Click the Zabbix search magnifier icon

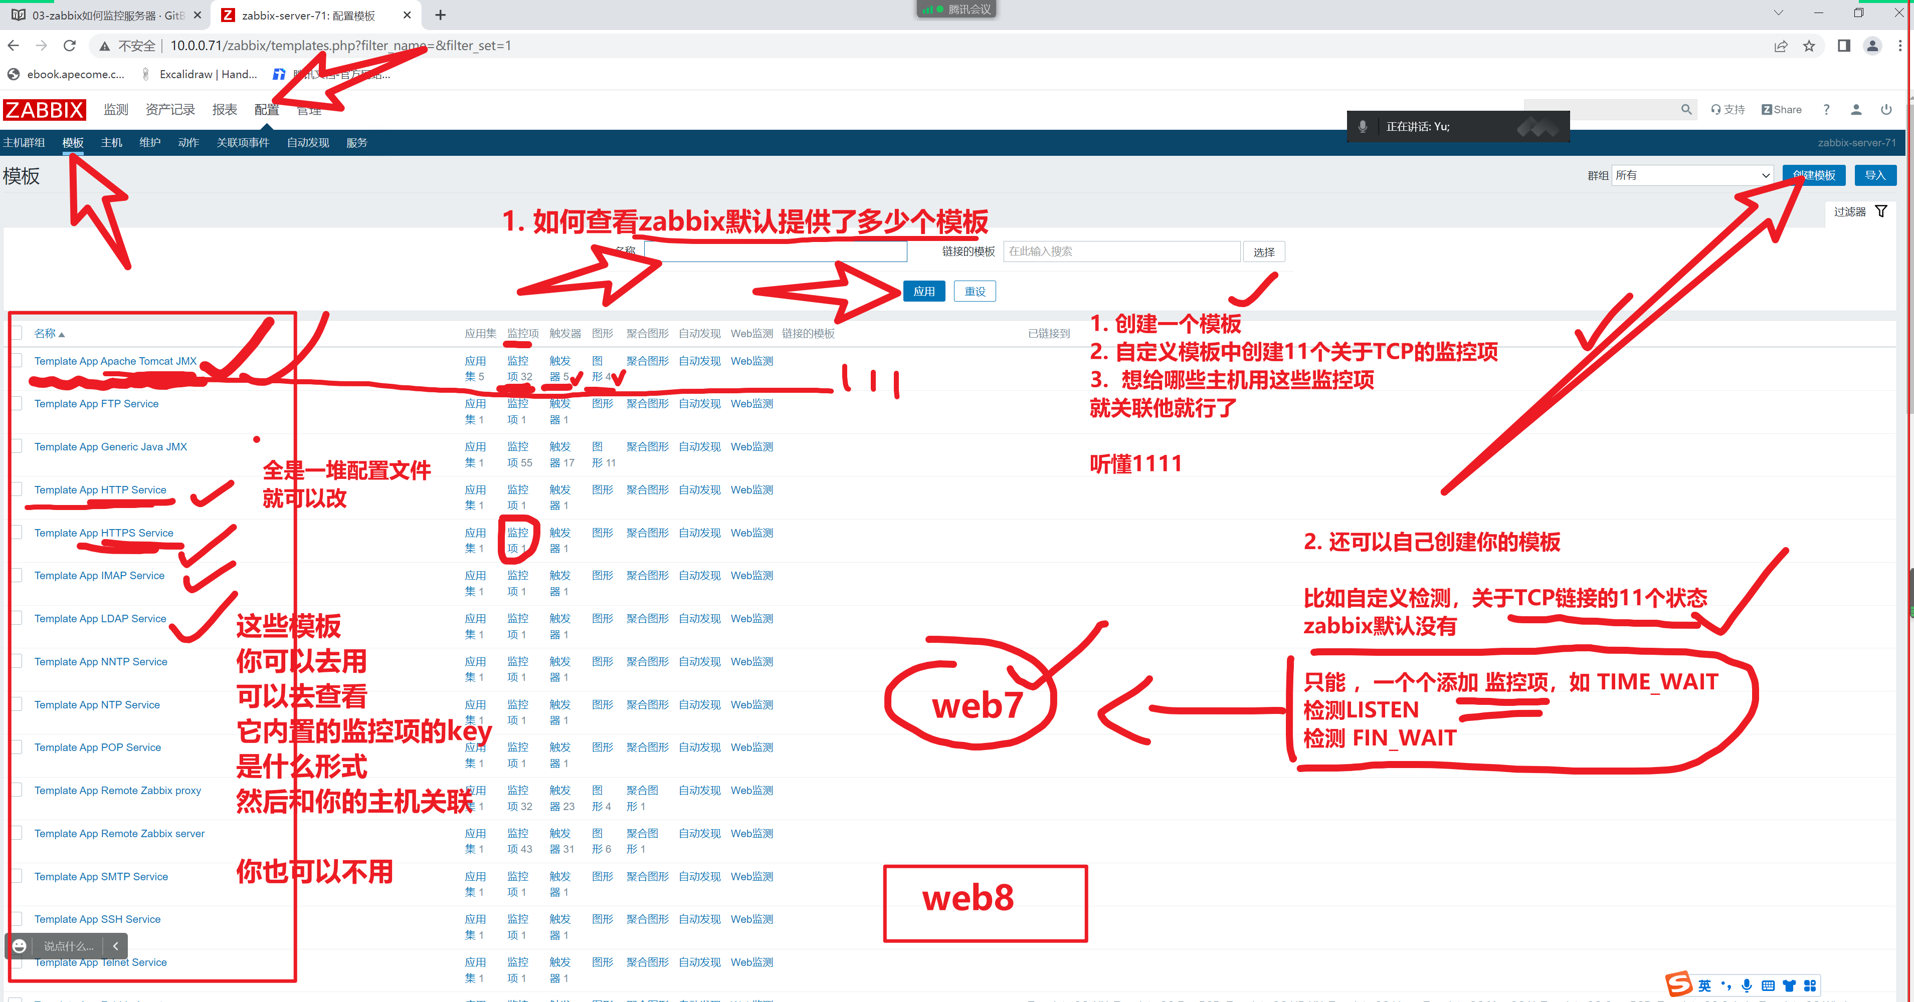pos(1686,110)
